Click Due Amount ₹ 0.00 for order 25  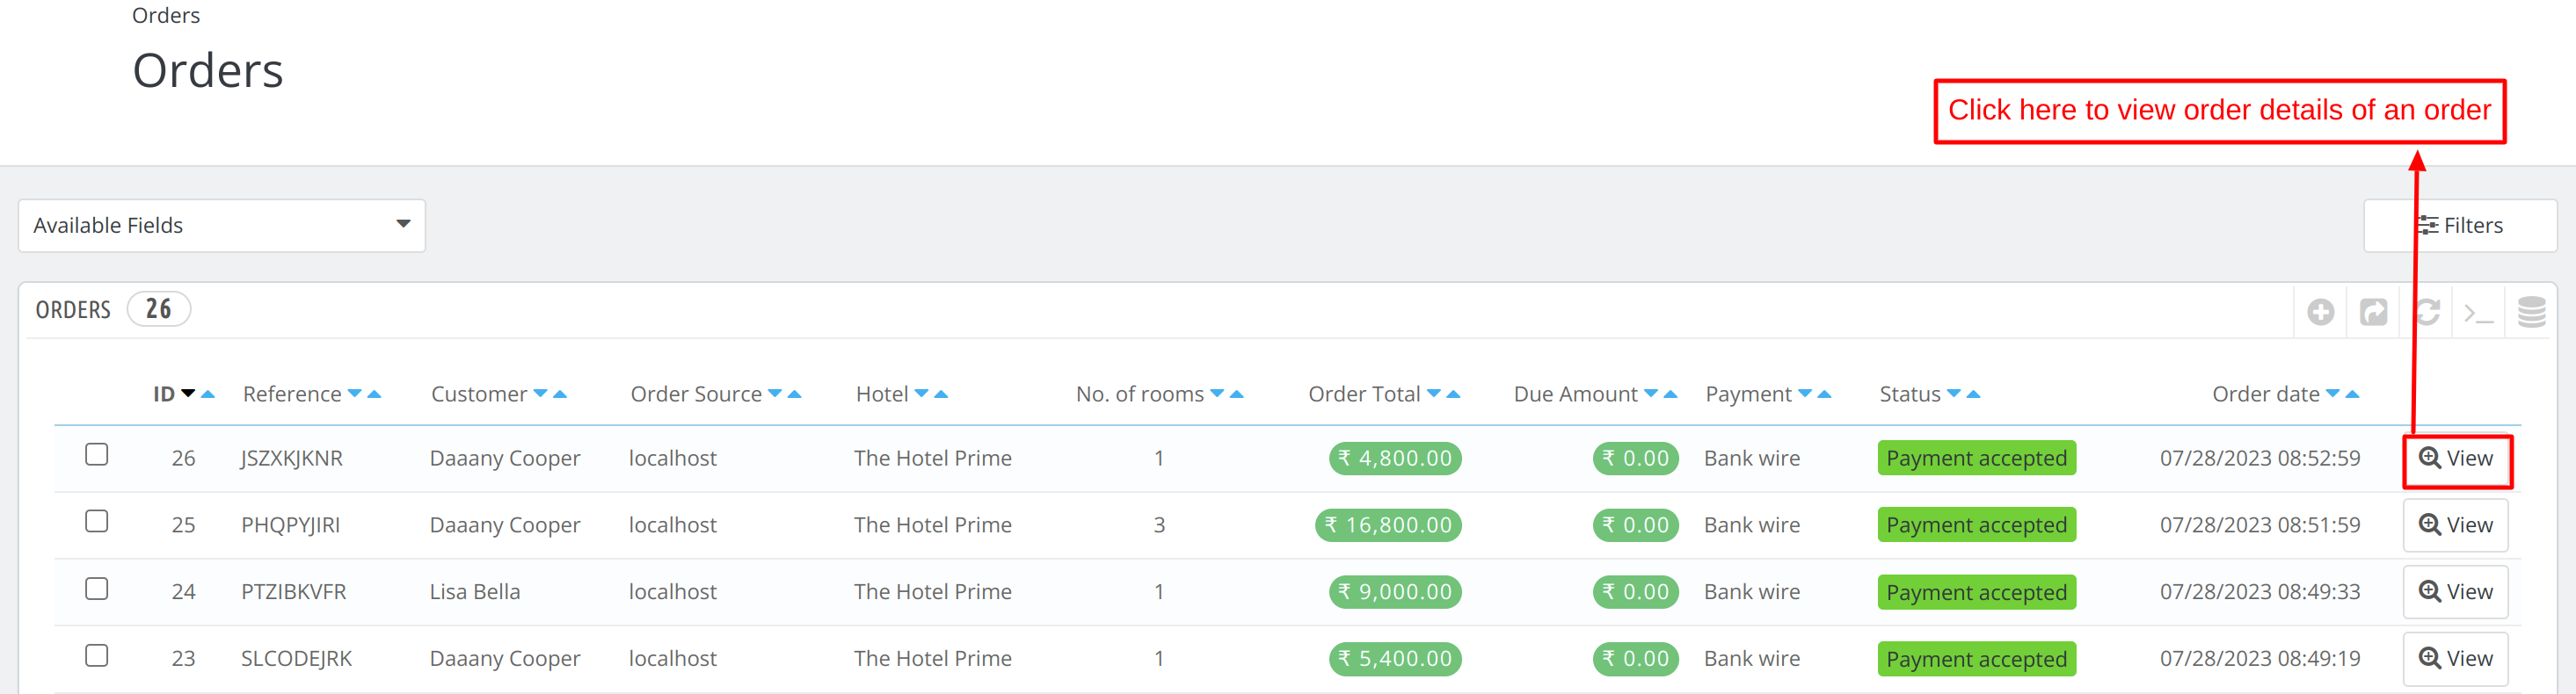pyautogui.click(x=1636, y=525)
